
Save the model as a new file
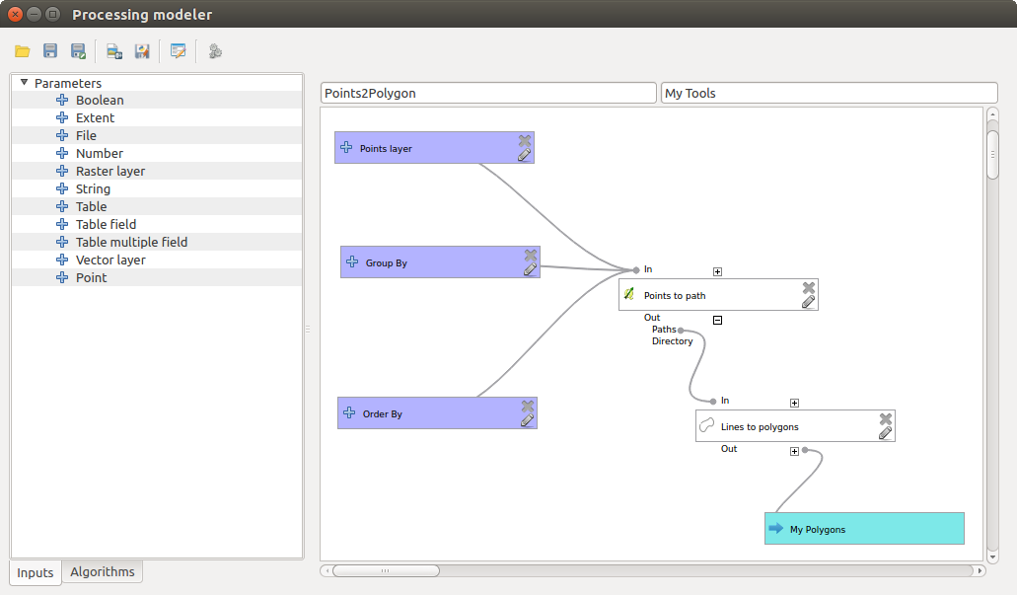click(x=78, y=51)
